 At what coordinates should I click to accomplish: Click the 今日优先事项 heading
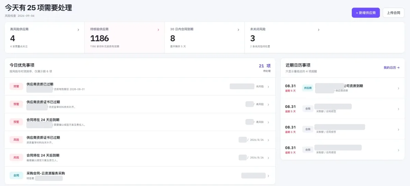pyautogui.click(x=22, y=65)
